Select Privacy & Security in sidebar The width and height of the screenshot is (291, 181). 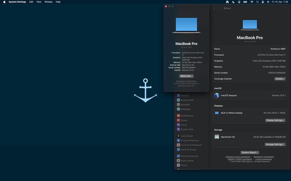point(190,141)
